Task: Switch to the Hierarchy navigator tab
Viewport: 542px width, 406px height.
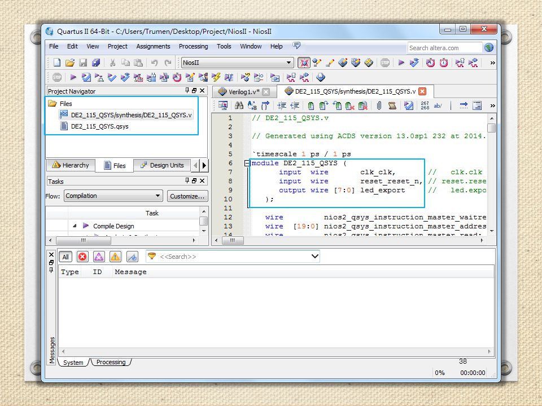Action: pyautogui.click(x=71, y=165)
